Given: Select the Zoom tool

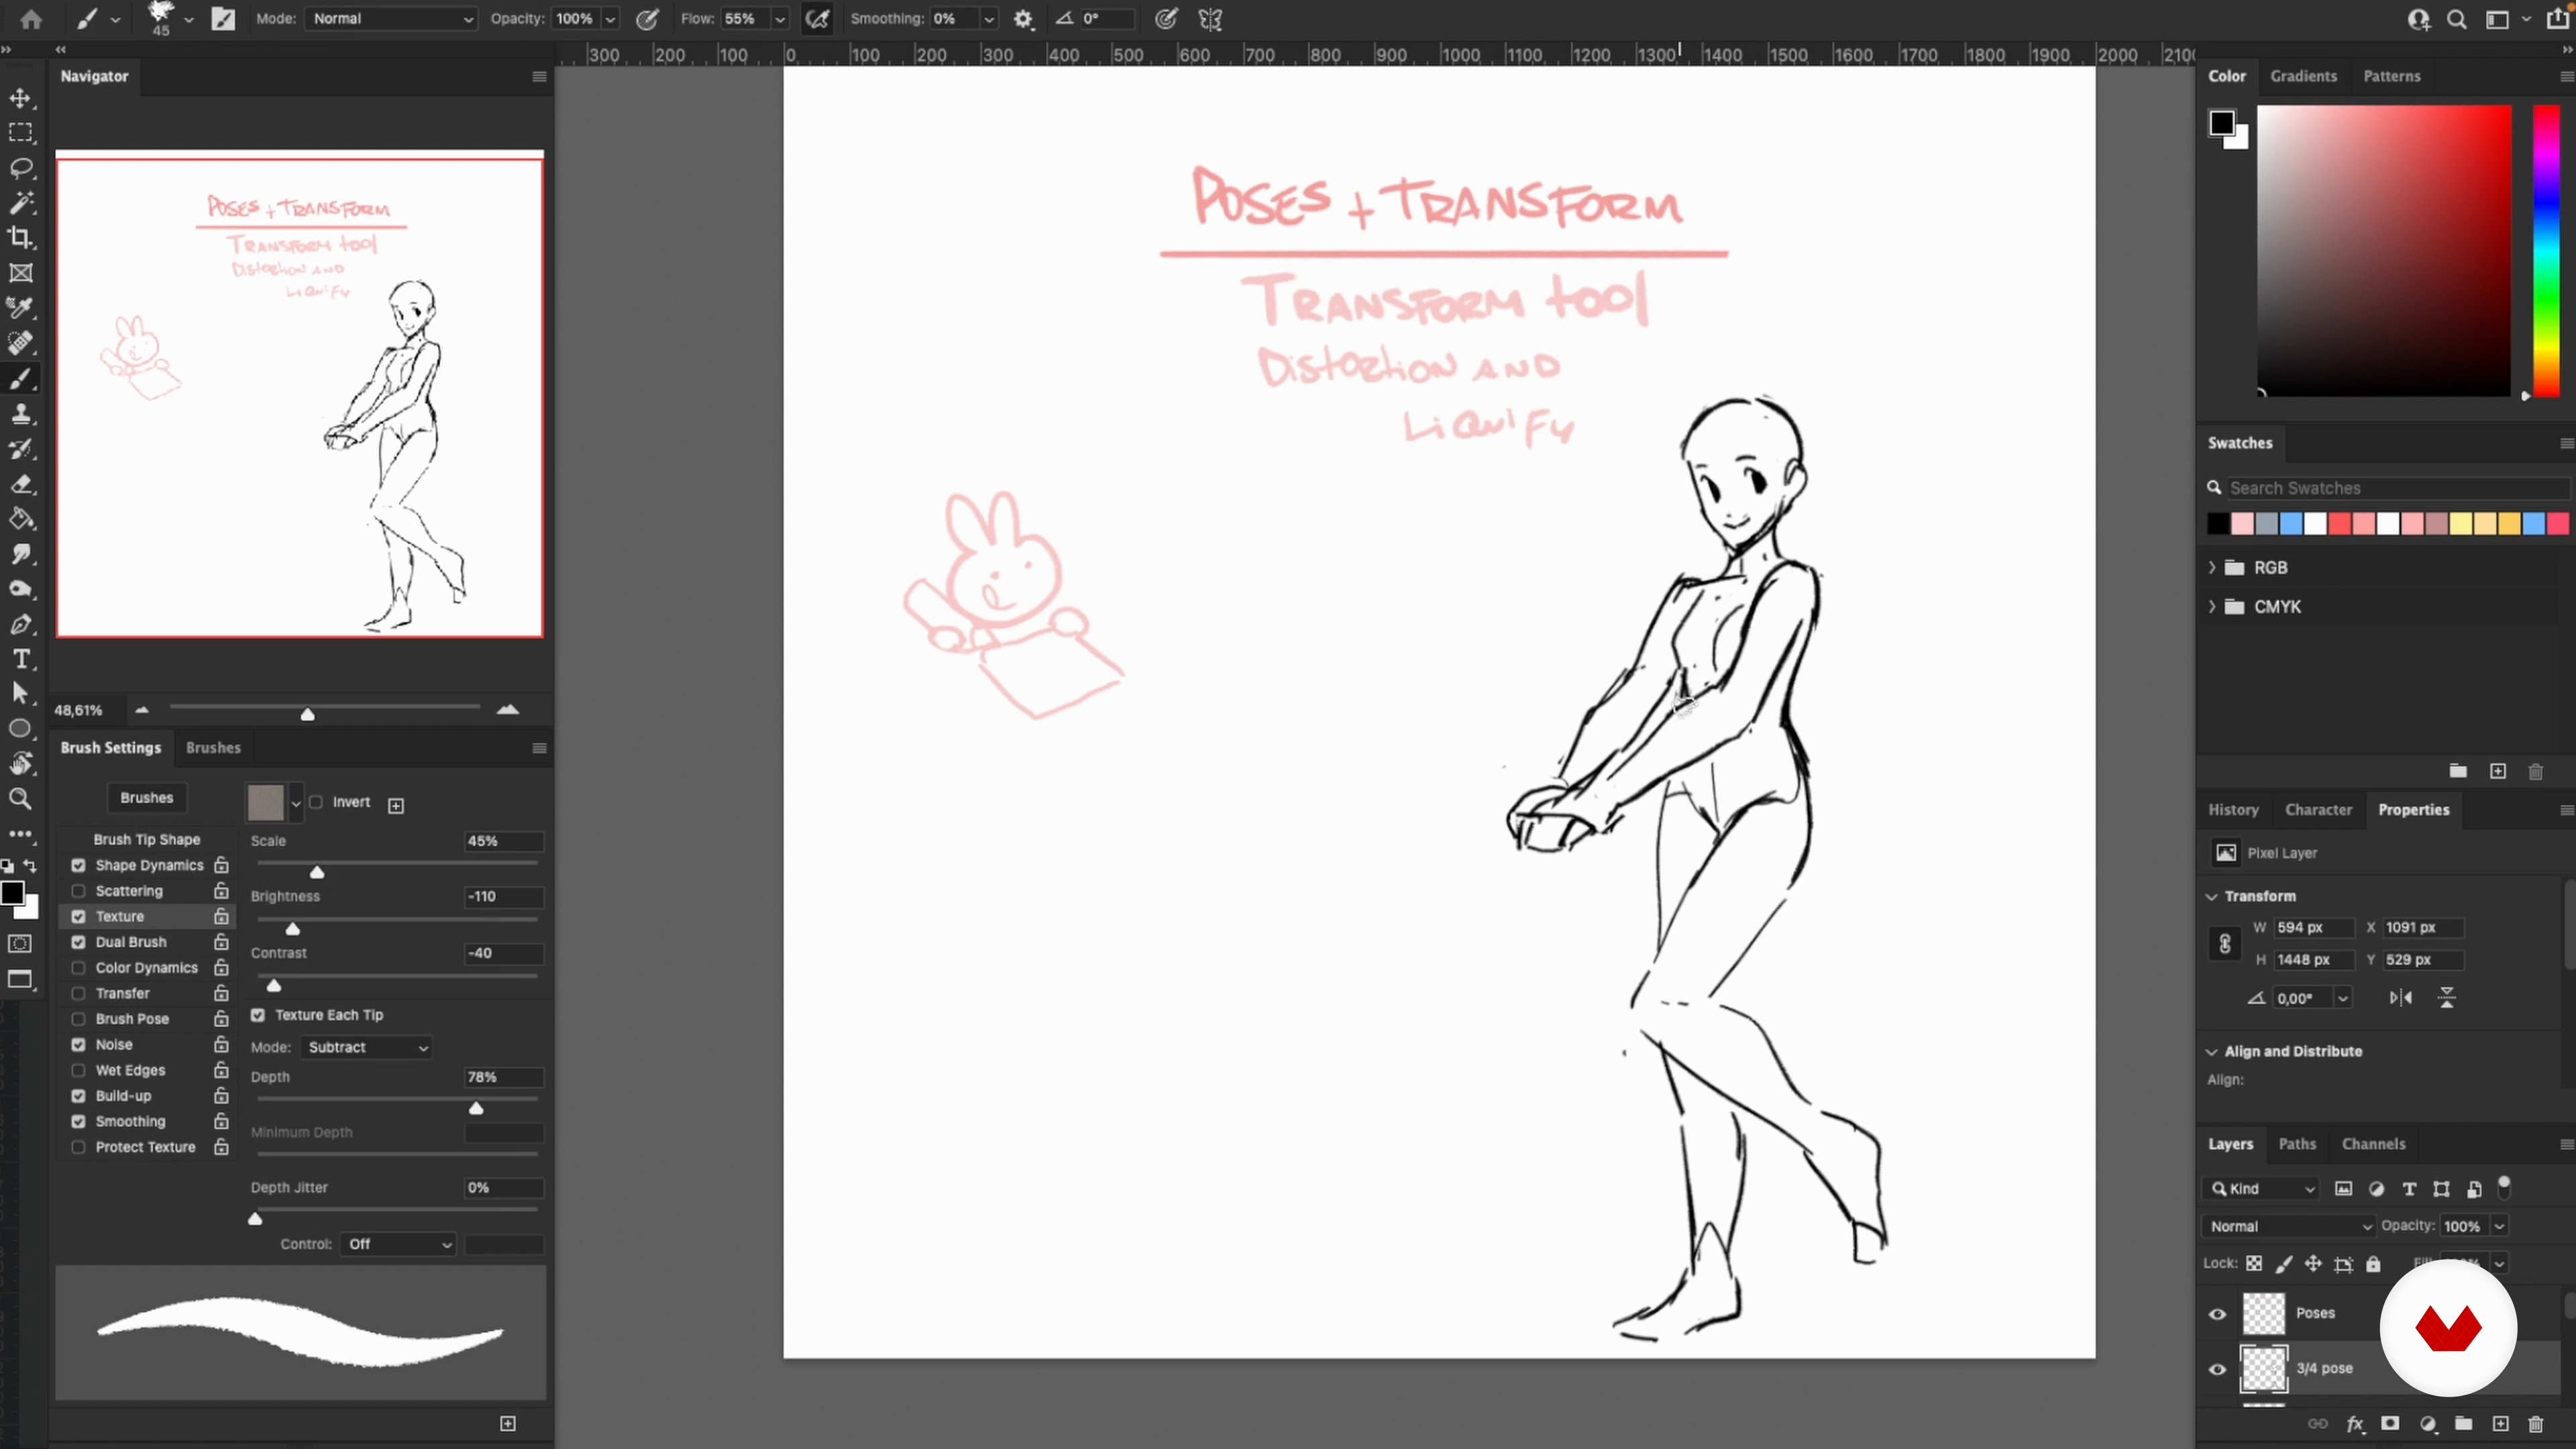Looking at the screenshot, I should [x=20, y=799].
